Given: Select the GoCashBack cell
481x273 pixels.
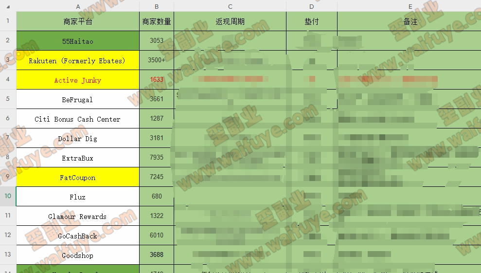Looking at the screenshot, I should [x=78, y=236].
